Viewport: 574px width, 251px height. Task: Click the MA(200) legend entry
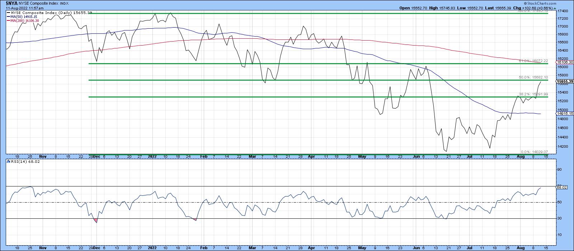[x=24, y=21]
